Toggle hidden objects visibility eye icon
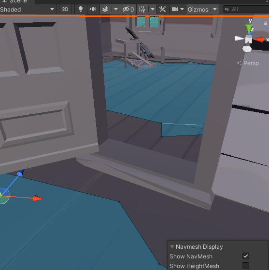This screenshot has height=270, width=269. [x=128, y=9]
